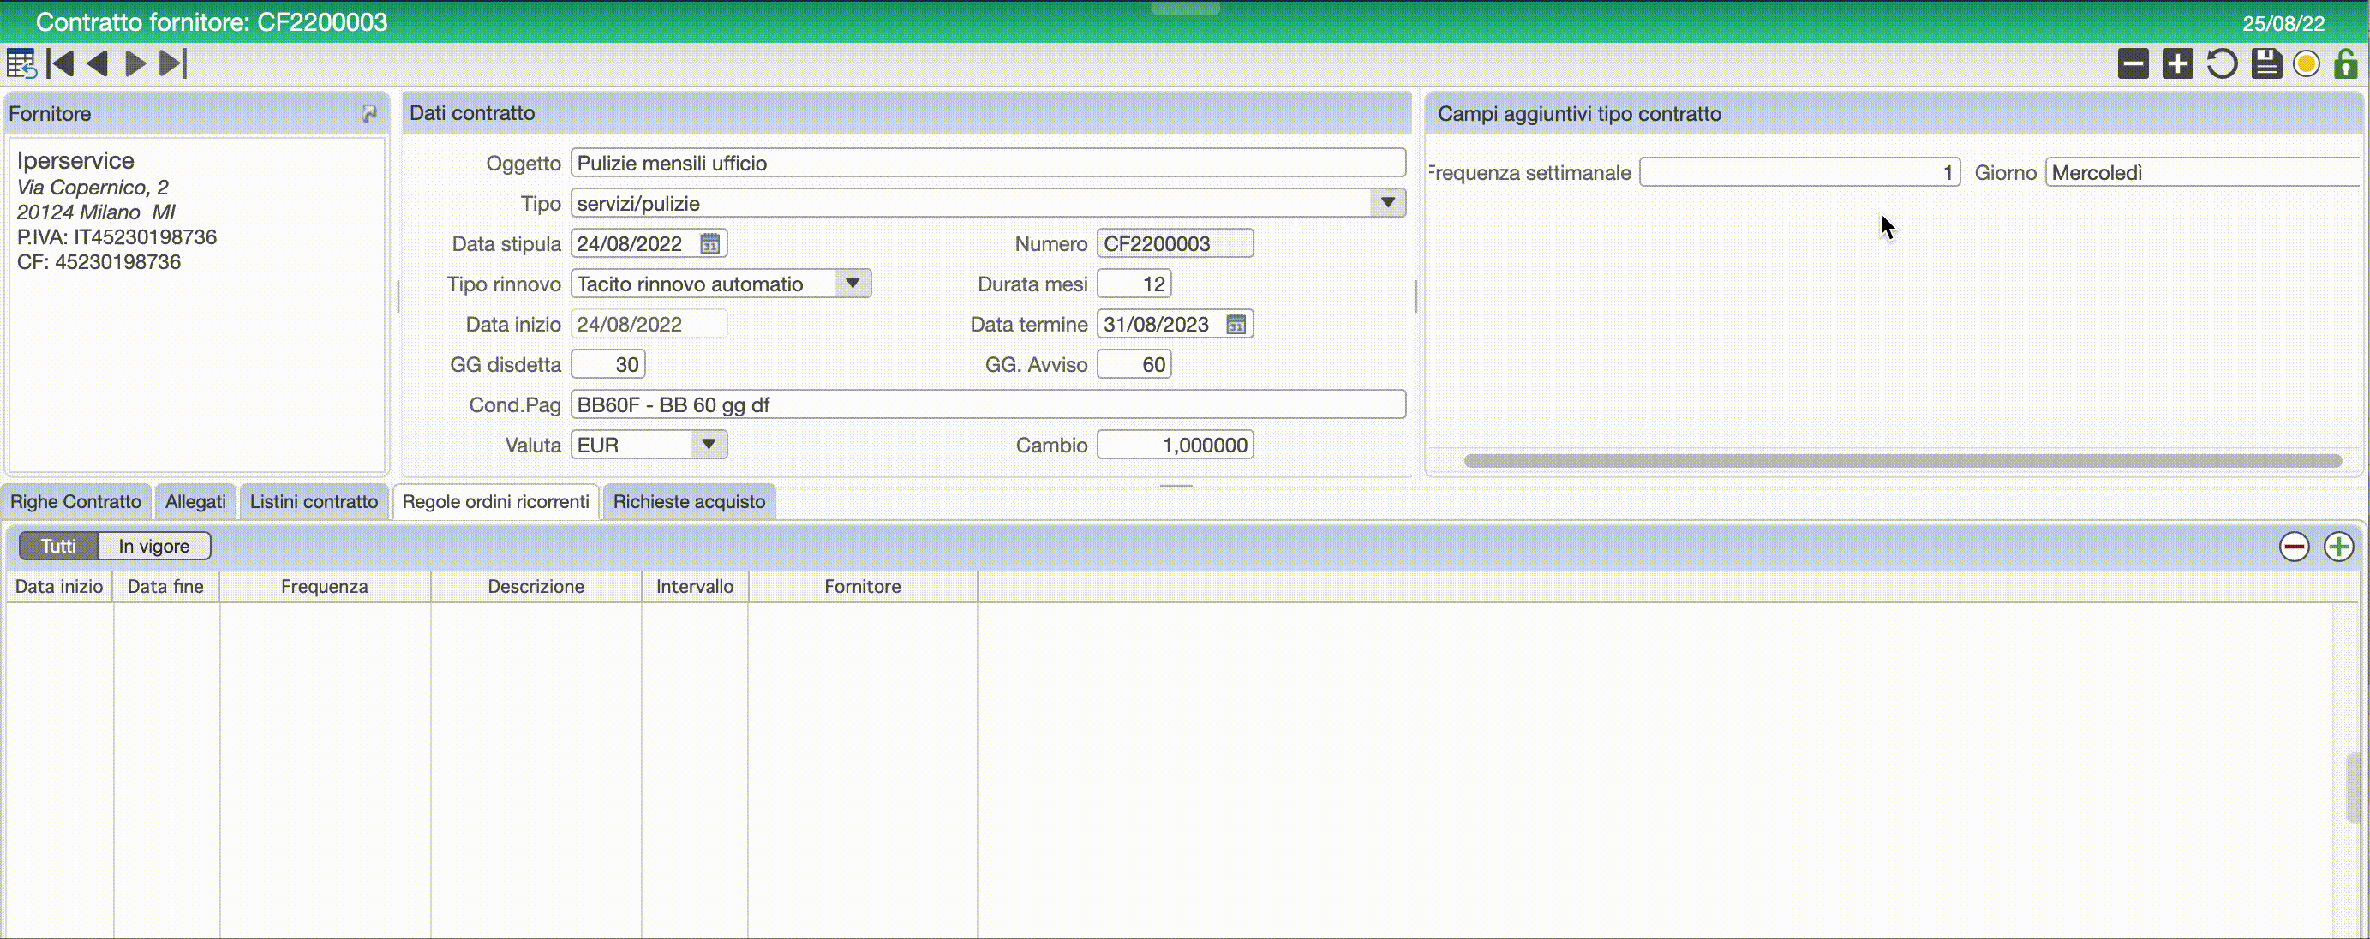Open the list view grid icon
The width and height of the screenshot is (2370, 939).
[21, 63]
